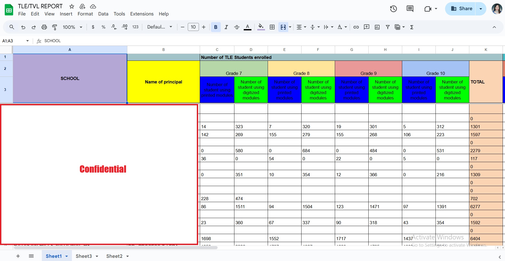
Task: Insert a link
Action: 356,27
